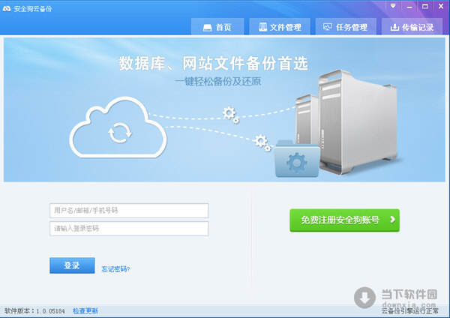Focus the 请输入登录密码 password field

(129, 229)
